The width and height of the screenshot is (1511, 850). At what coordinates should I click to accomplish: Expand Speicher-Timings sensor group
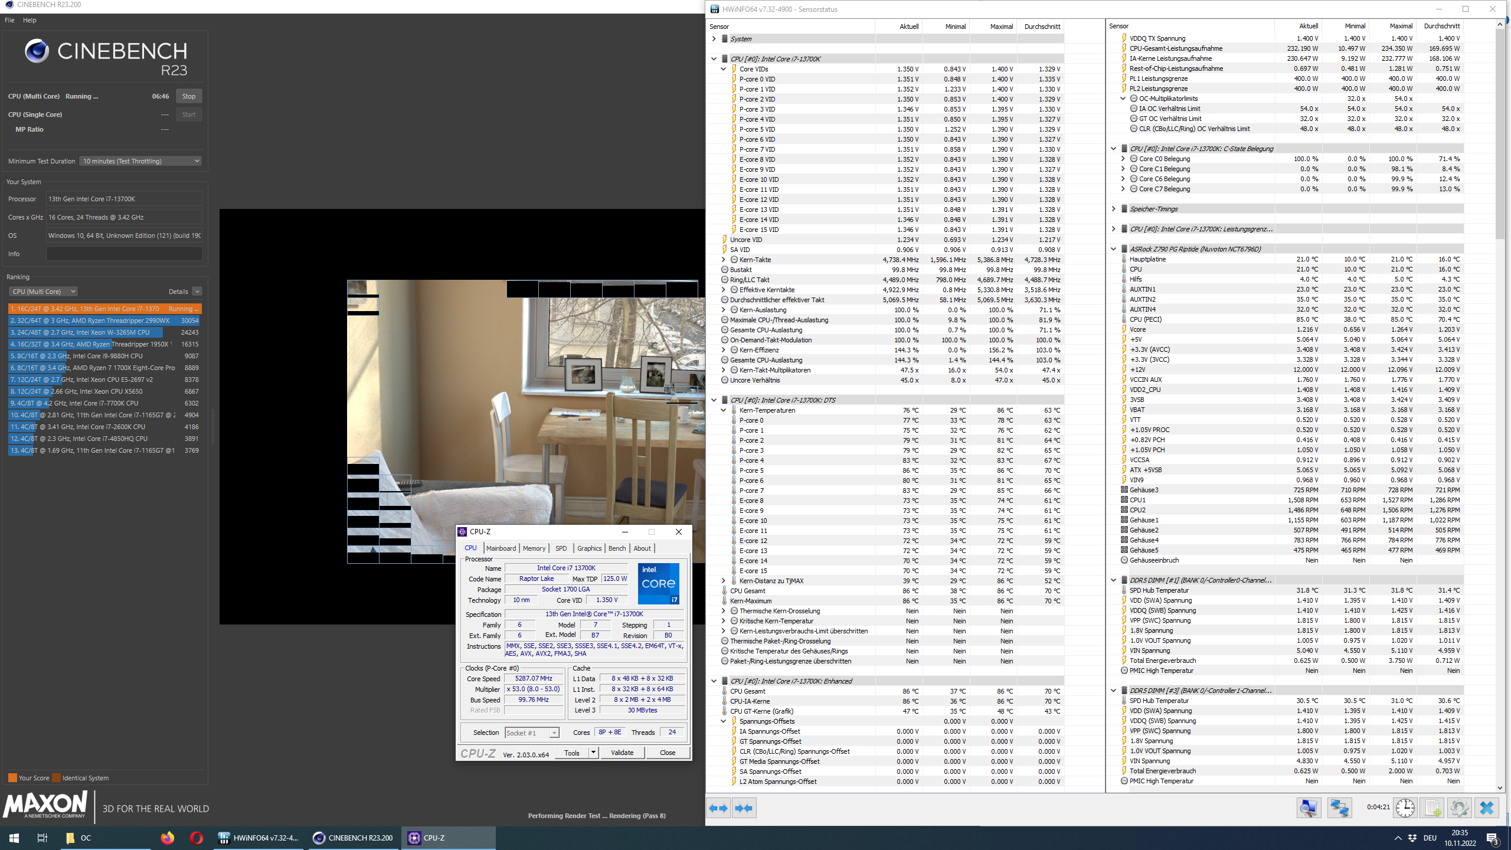pos(1113,209)
